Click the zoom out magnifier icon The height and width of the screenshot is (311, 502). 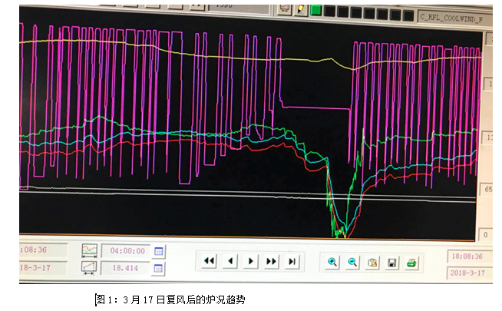click(x=352, y=262)
